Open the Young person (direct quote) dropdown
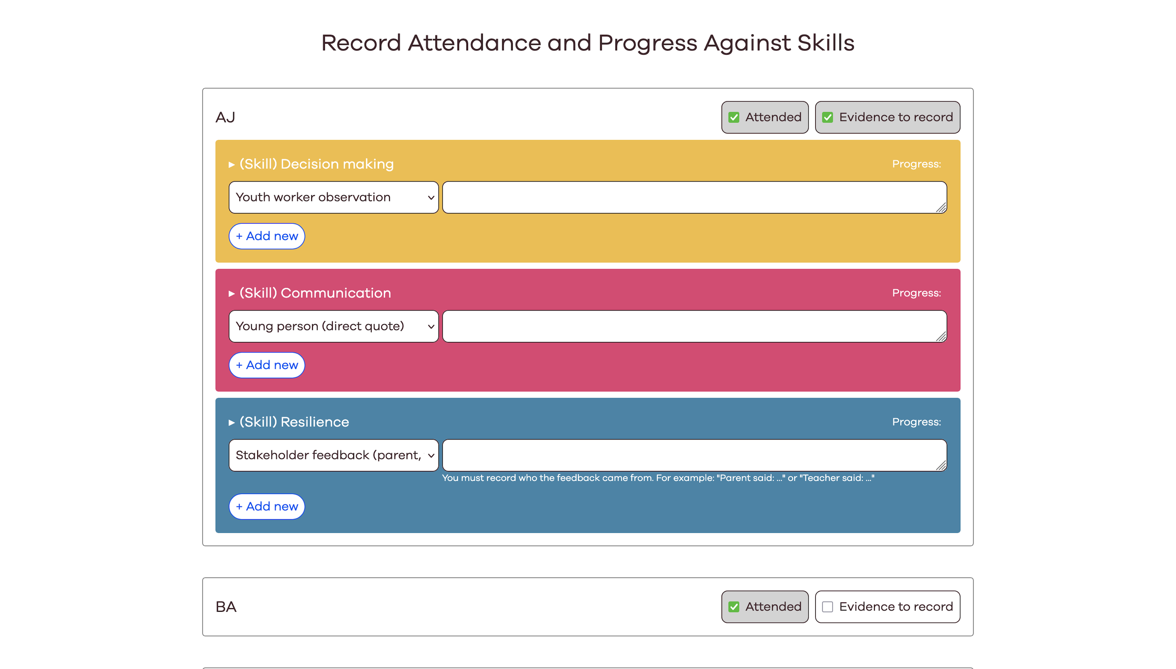The width and height of the screenshot is (1176, 669). [x=333, y=326]
